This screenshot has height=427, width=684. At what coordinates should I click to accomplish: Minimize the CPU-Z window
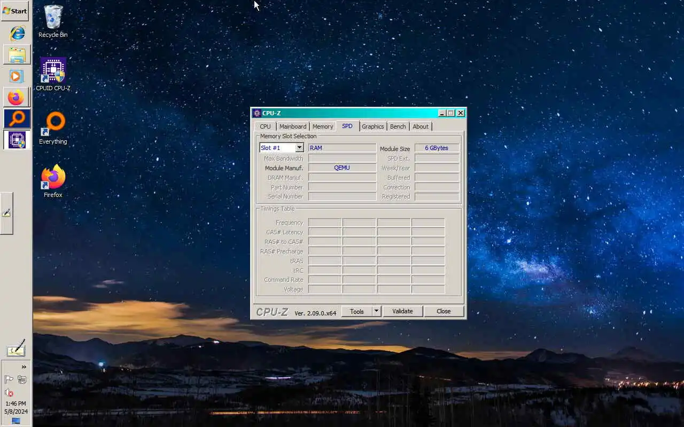point(442,113)
